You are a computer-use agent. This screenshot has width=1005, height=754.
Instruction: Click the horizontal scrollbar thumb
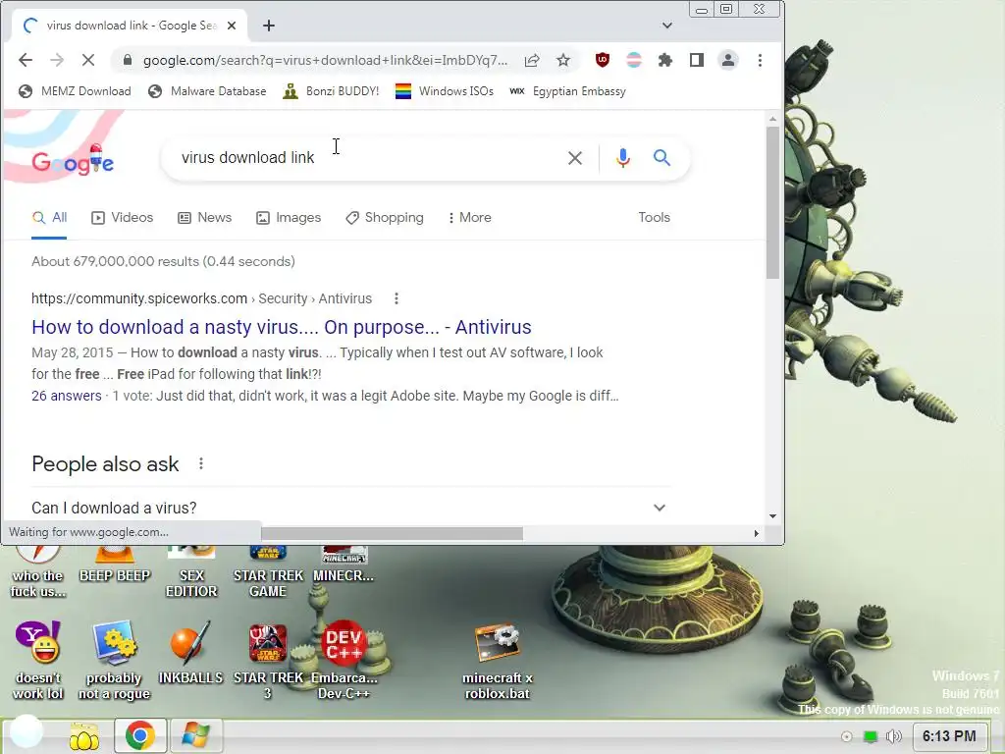392,533
